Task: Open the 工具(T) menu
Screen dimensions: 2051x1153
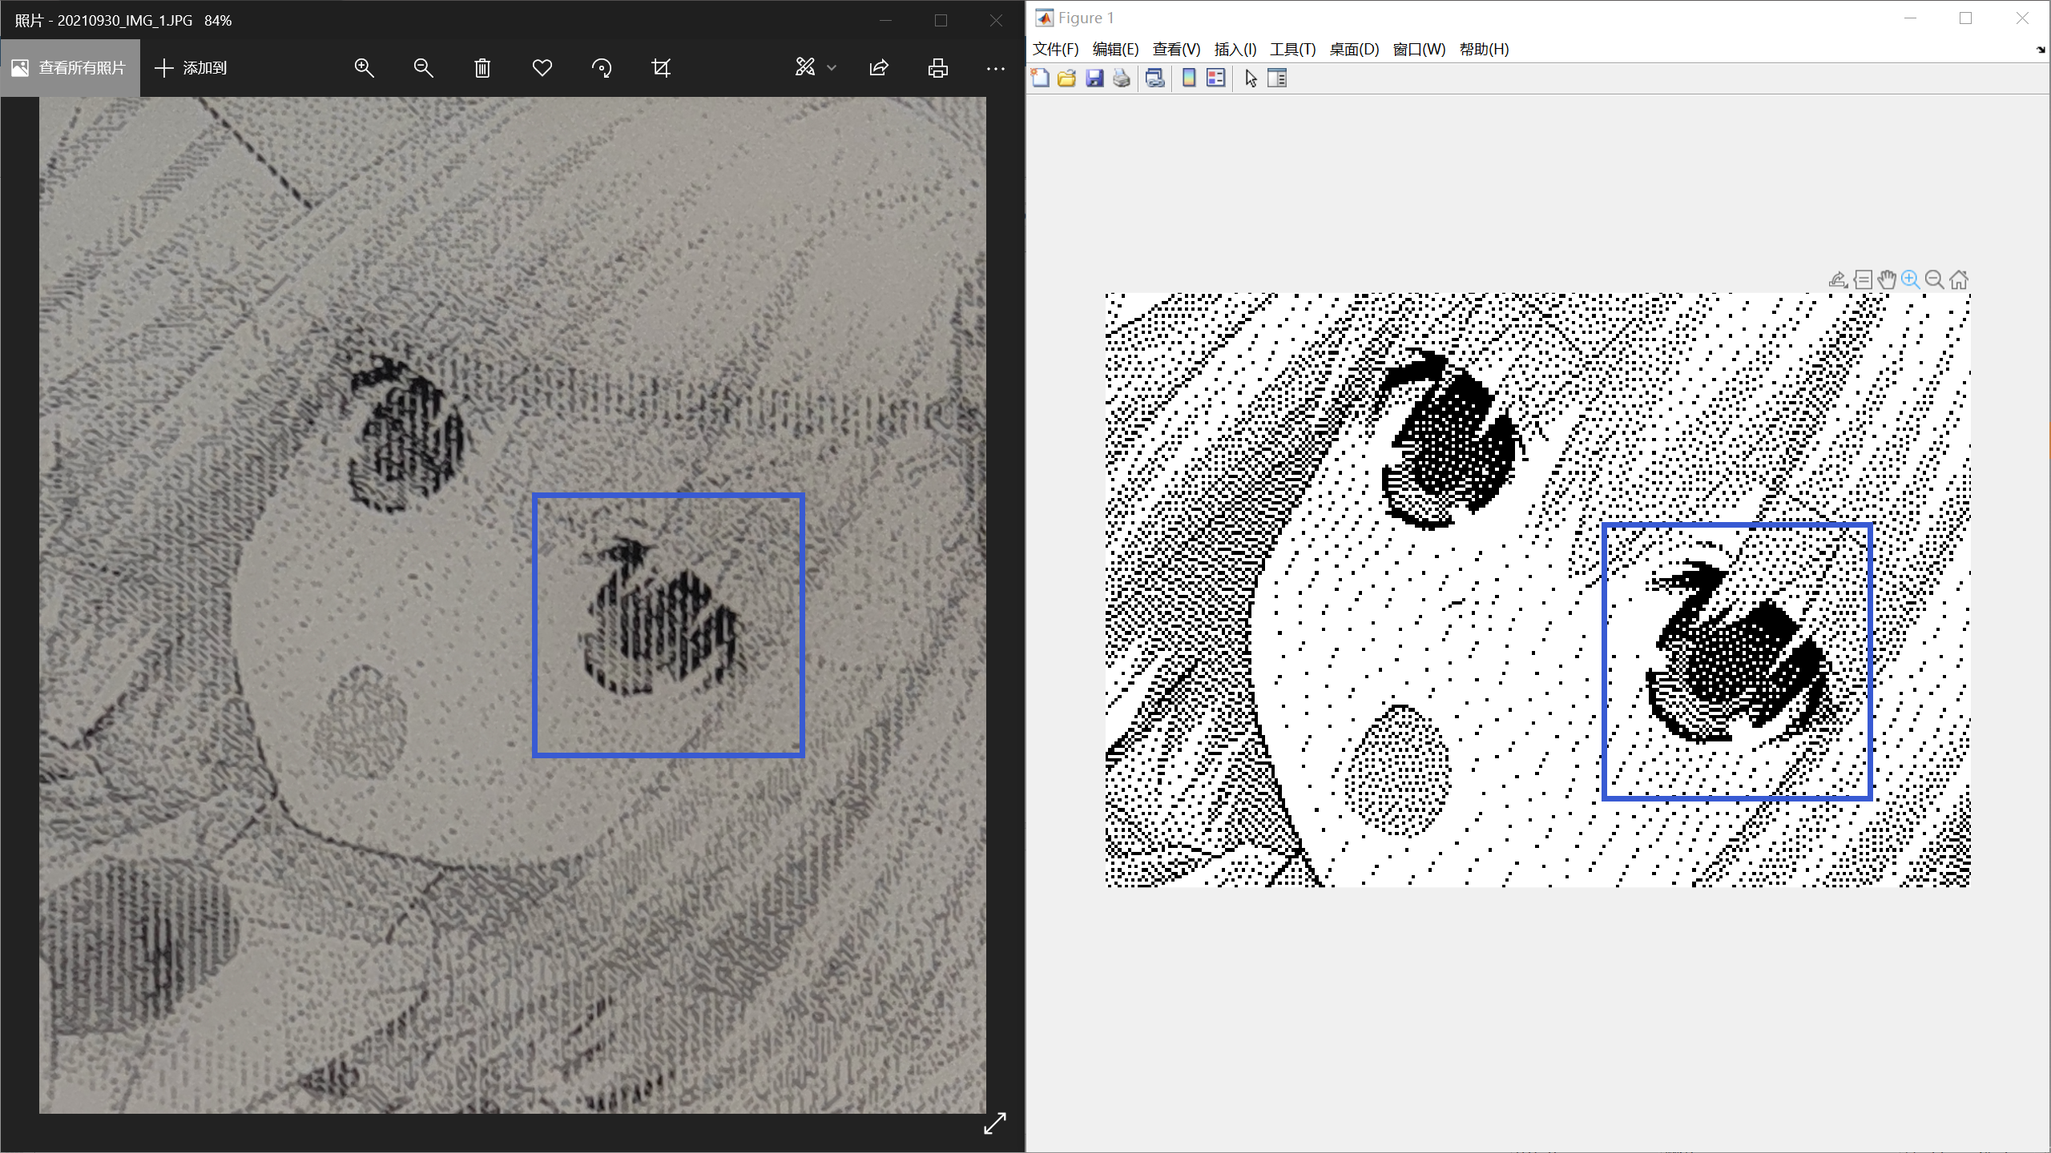Action: click(1292, 49)
